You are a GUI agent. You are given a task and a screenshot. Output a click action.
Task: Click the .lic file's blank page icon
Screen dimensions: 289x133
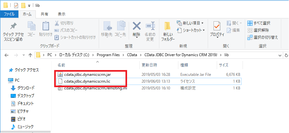coord(60,81)
